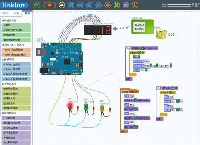
Task: Click the orange phone contact icon
Action: 135,5
